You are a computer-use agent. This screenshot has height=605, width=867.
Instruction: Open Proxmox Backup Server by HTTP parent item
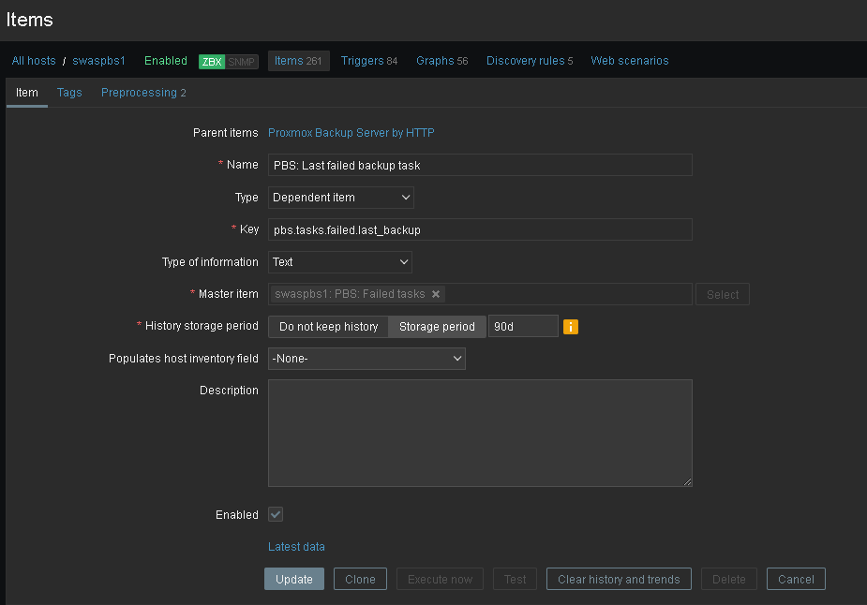(351, 133)
